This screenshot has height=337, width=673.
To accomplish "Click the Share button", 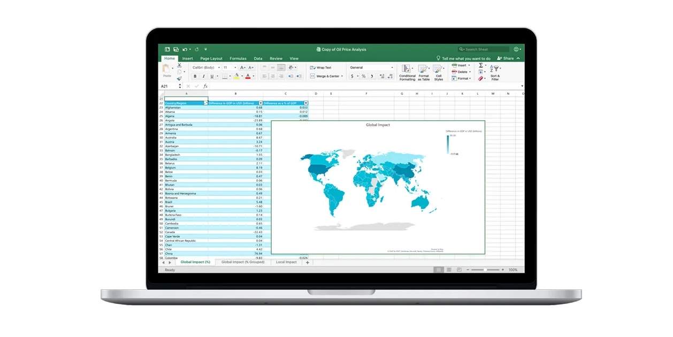I will coord(505,58).
